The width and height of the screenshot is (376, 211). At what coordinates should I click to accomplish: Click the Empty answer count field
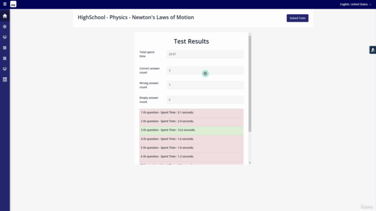point(205,100)
